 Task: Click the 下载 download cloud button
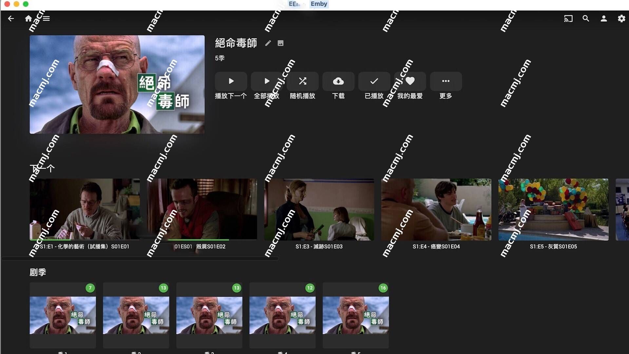[338, 81]
